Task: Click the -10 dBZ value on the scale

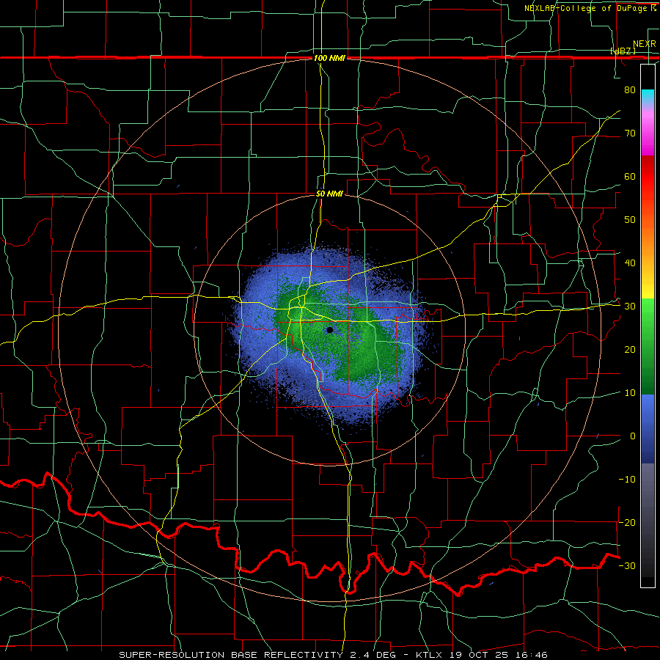Action: click(x=627, y=480)
